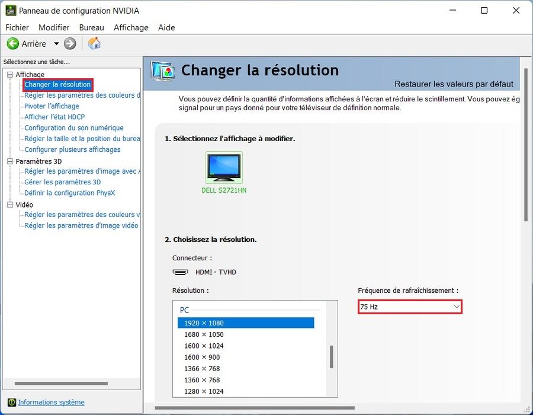This screenshot has width=533, height=415.
Task: Open the Fichier menu
Action: (x=17, y=27)
